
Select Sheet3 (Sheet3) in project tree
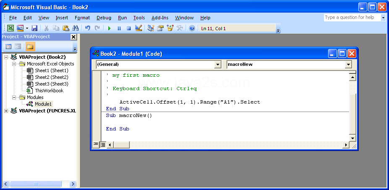(51, 84)
